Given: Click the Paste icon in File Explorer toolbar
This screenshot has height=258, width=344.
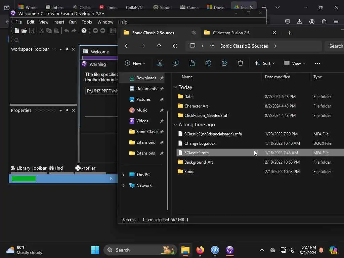Looking at the screenshot, I should click(x=192, y=63).
